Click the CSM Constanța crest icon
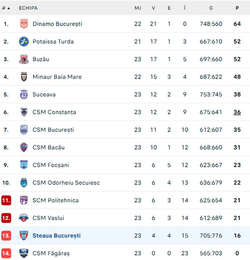The height and width of the screenshot is (260, 250). (24, 112)
